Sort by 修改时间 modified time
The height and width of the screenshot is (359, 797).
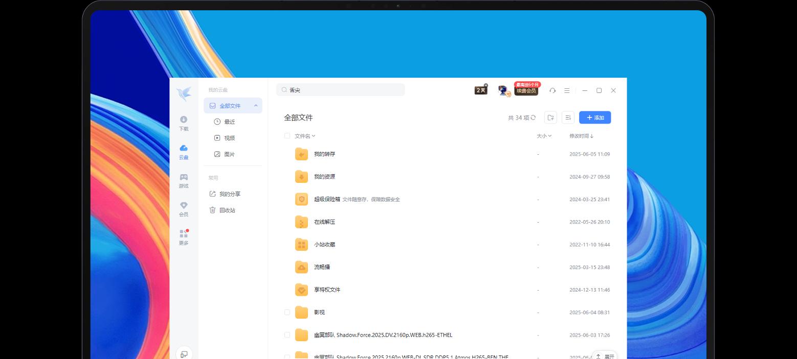pos(582,136)
